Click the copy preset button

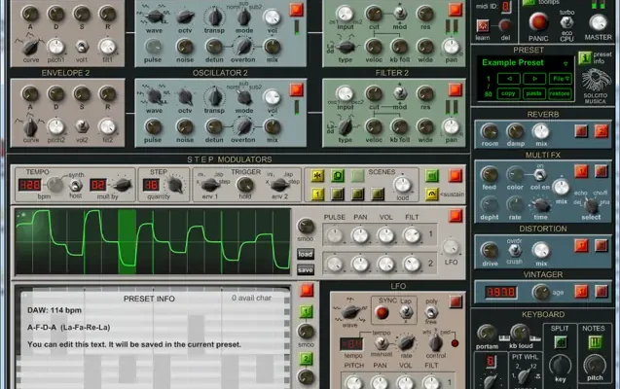(506, 93)
